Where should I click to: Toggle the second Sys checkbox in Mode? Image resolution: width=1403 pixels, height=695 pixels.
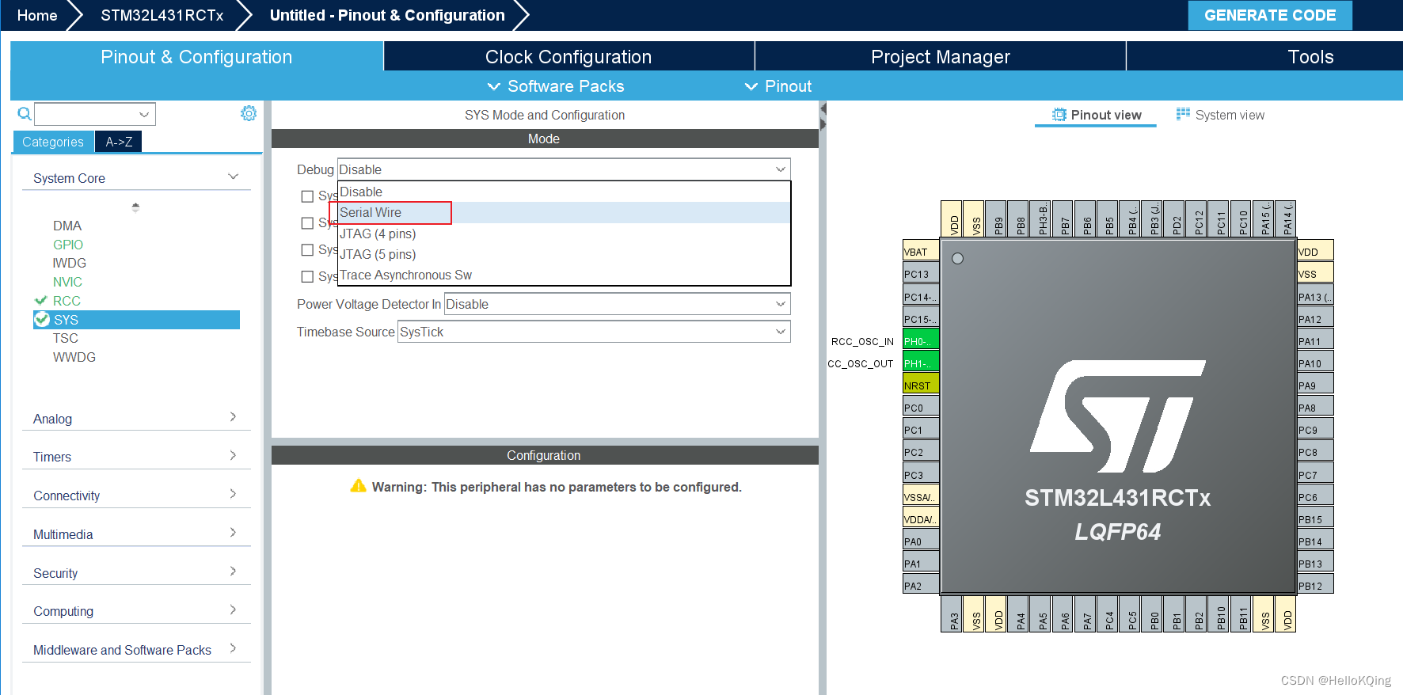[307, 223]
